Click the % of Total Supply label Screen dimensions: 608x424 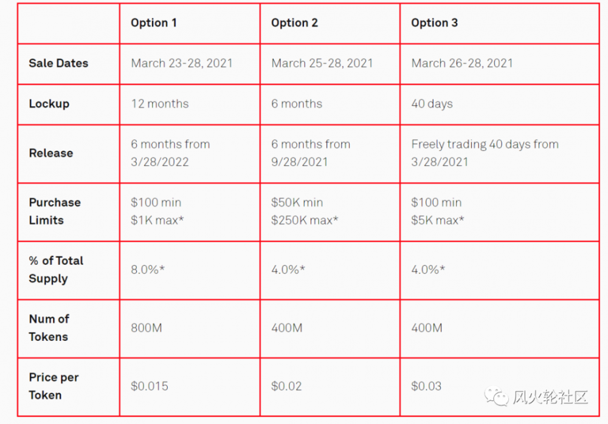pos(56,270)
